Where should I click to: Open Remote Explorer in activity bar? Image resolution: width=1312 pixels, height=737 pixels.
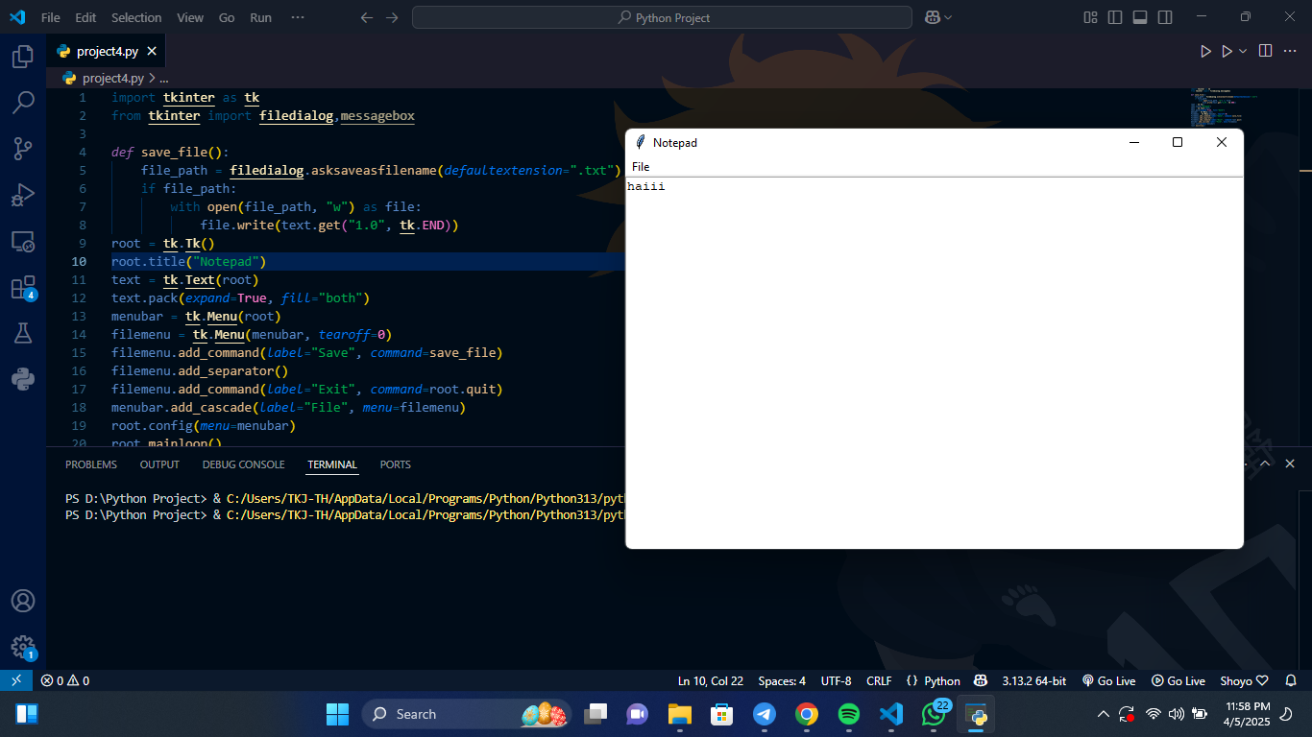coord(23,241)
